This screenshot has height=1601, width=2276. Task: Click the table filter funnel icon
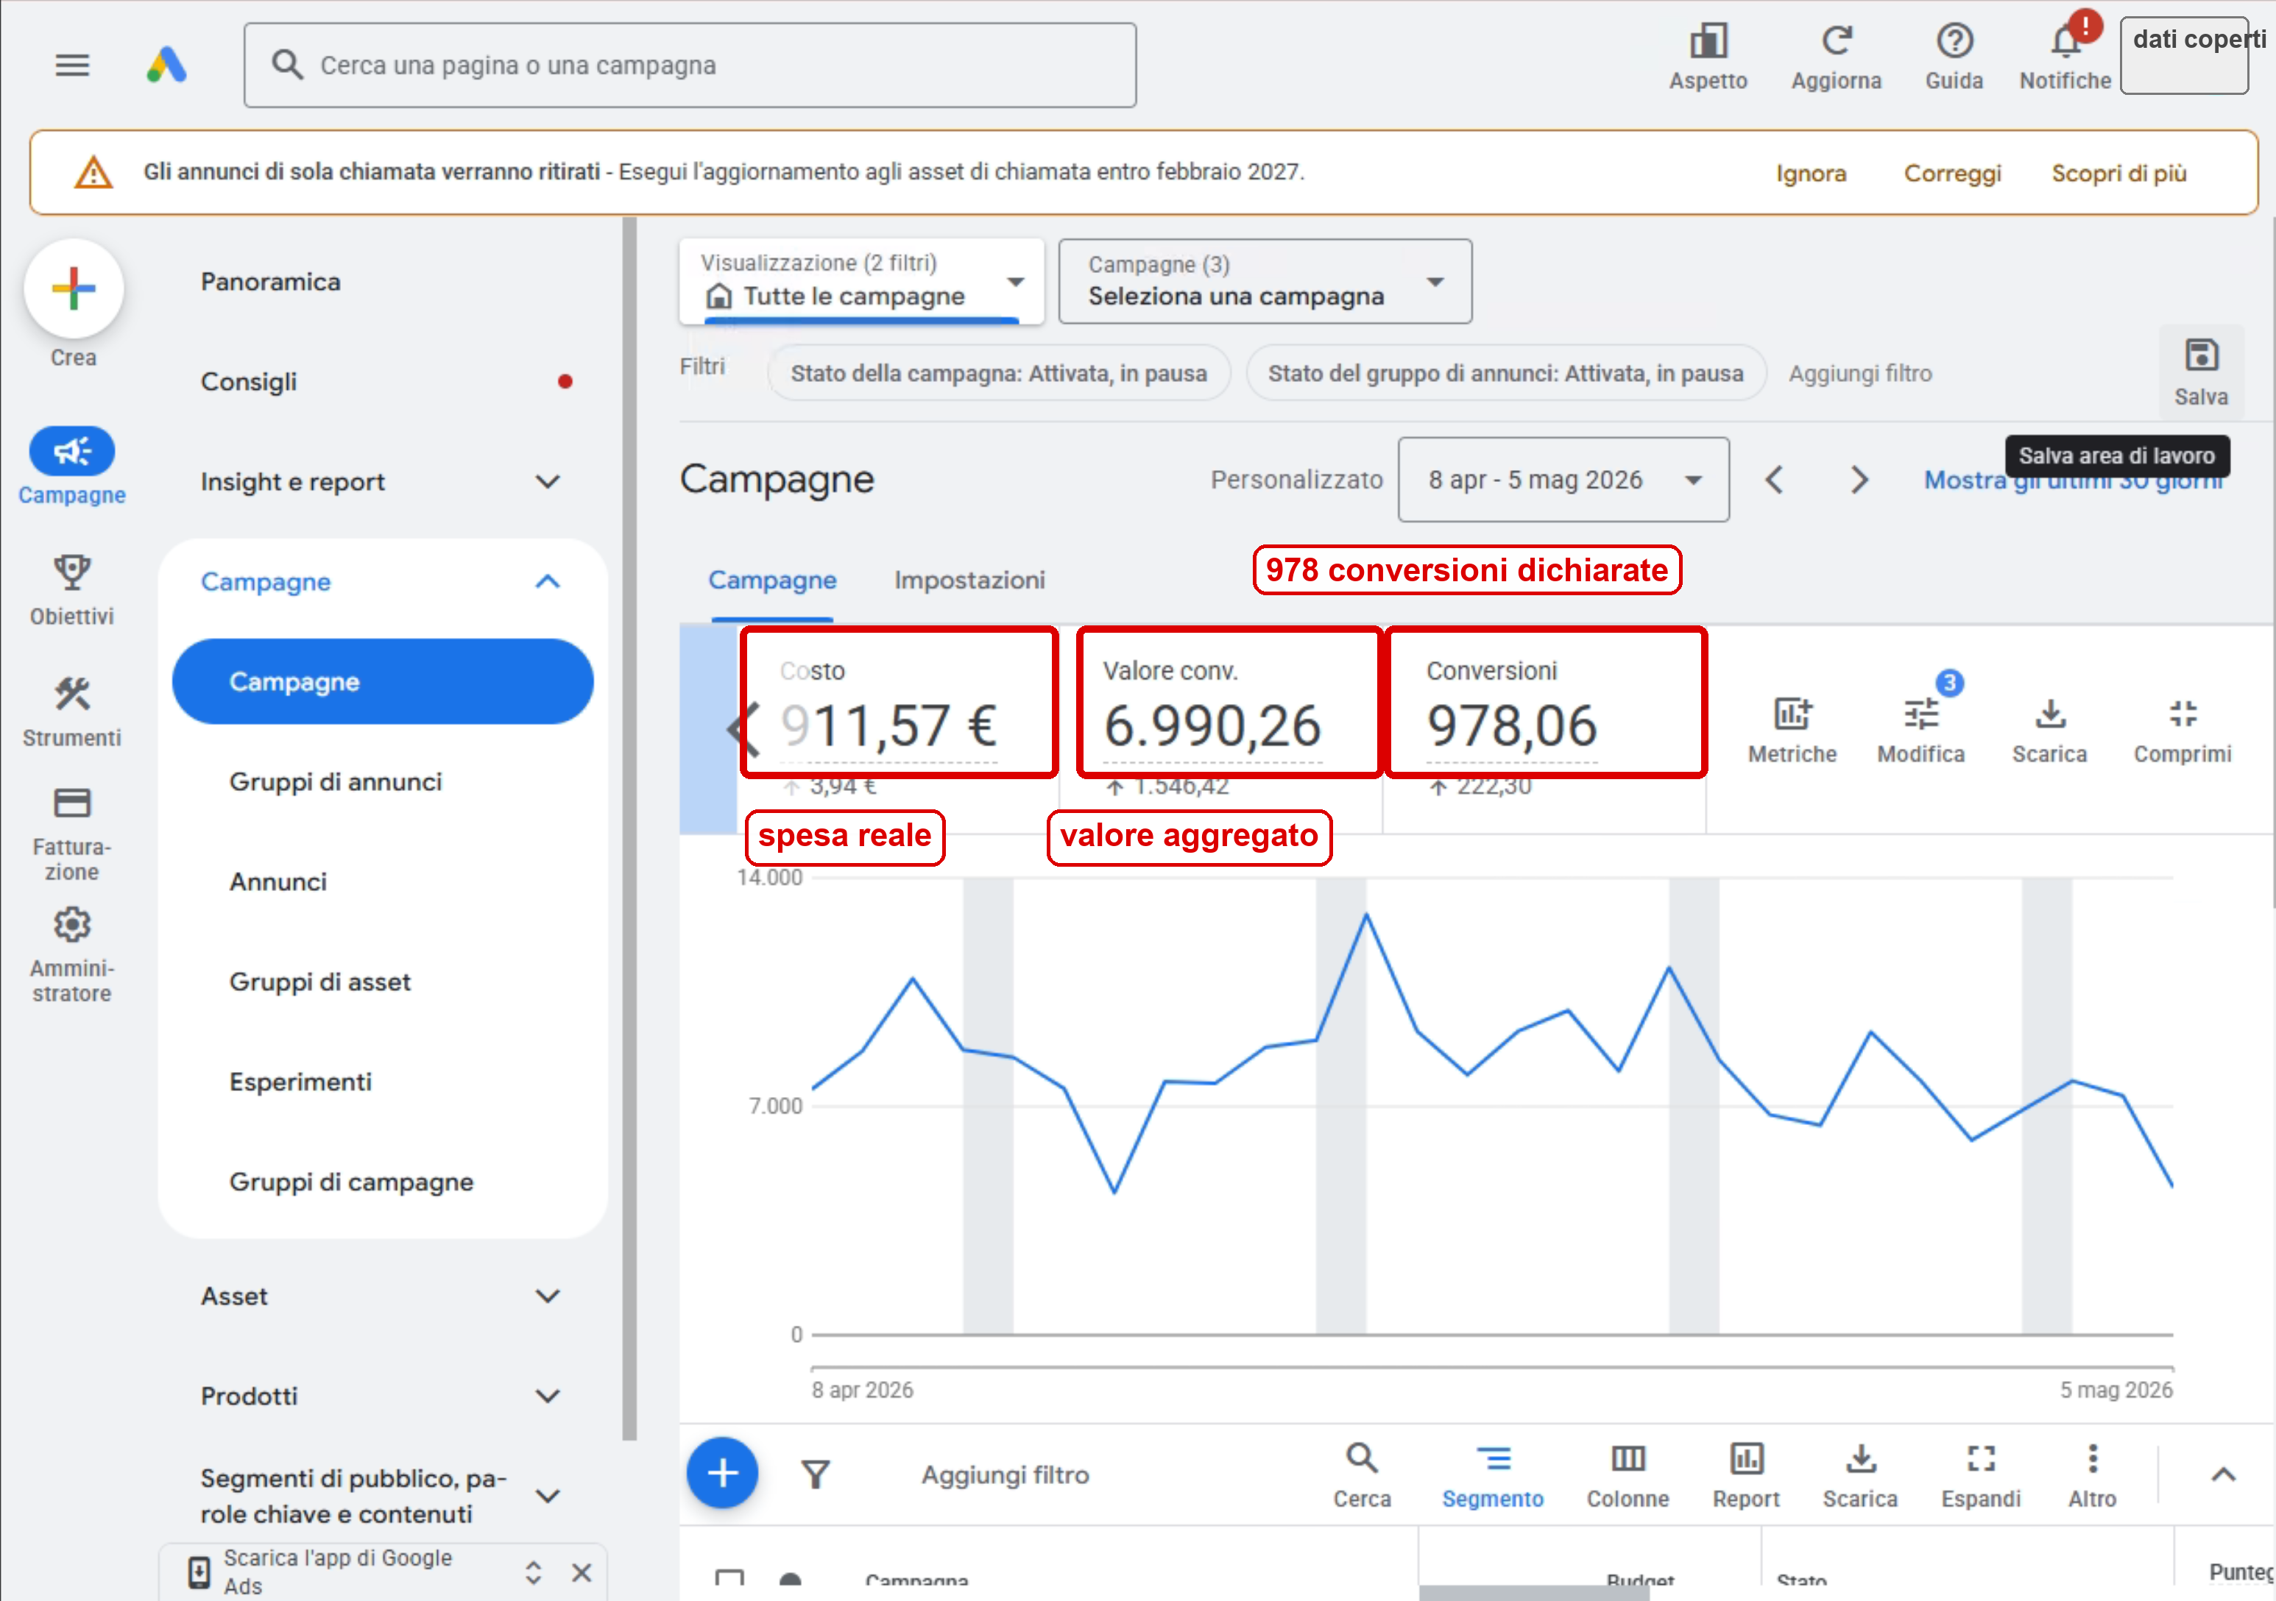(815, 1474)
